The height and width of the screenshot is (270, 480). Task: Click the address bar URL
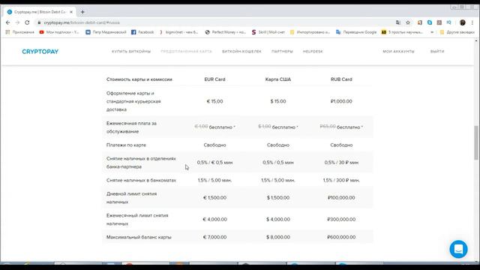[82, 22]
